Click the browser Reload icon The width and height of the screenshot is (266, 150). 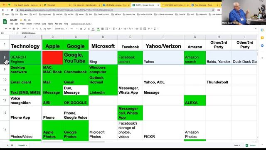point(12,10)
